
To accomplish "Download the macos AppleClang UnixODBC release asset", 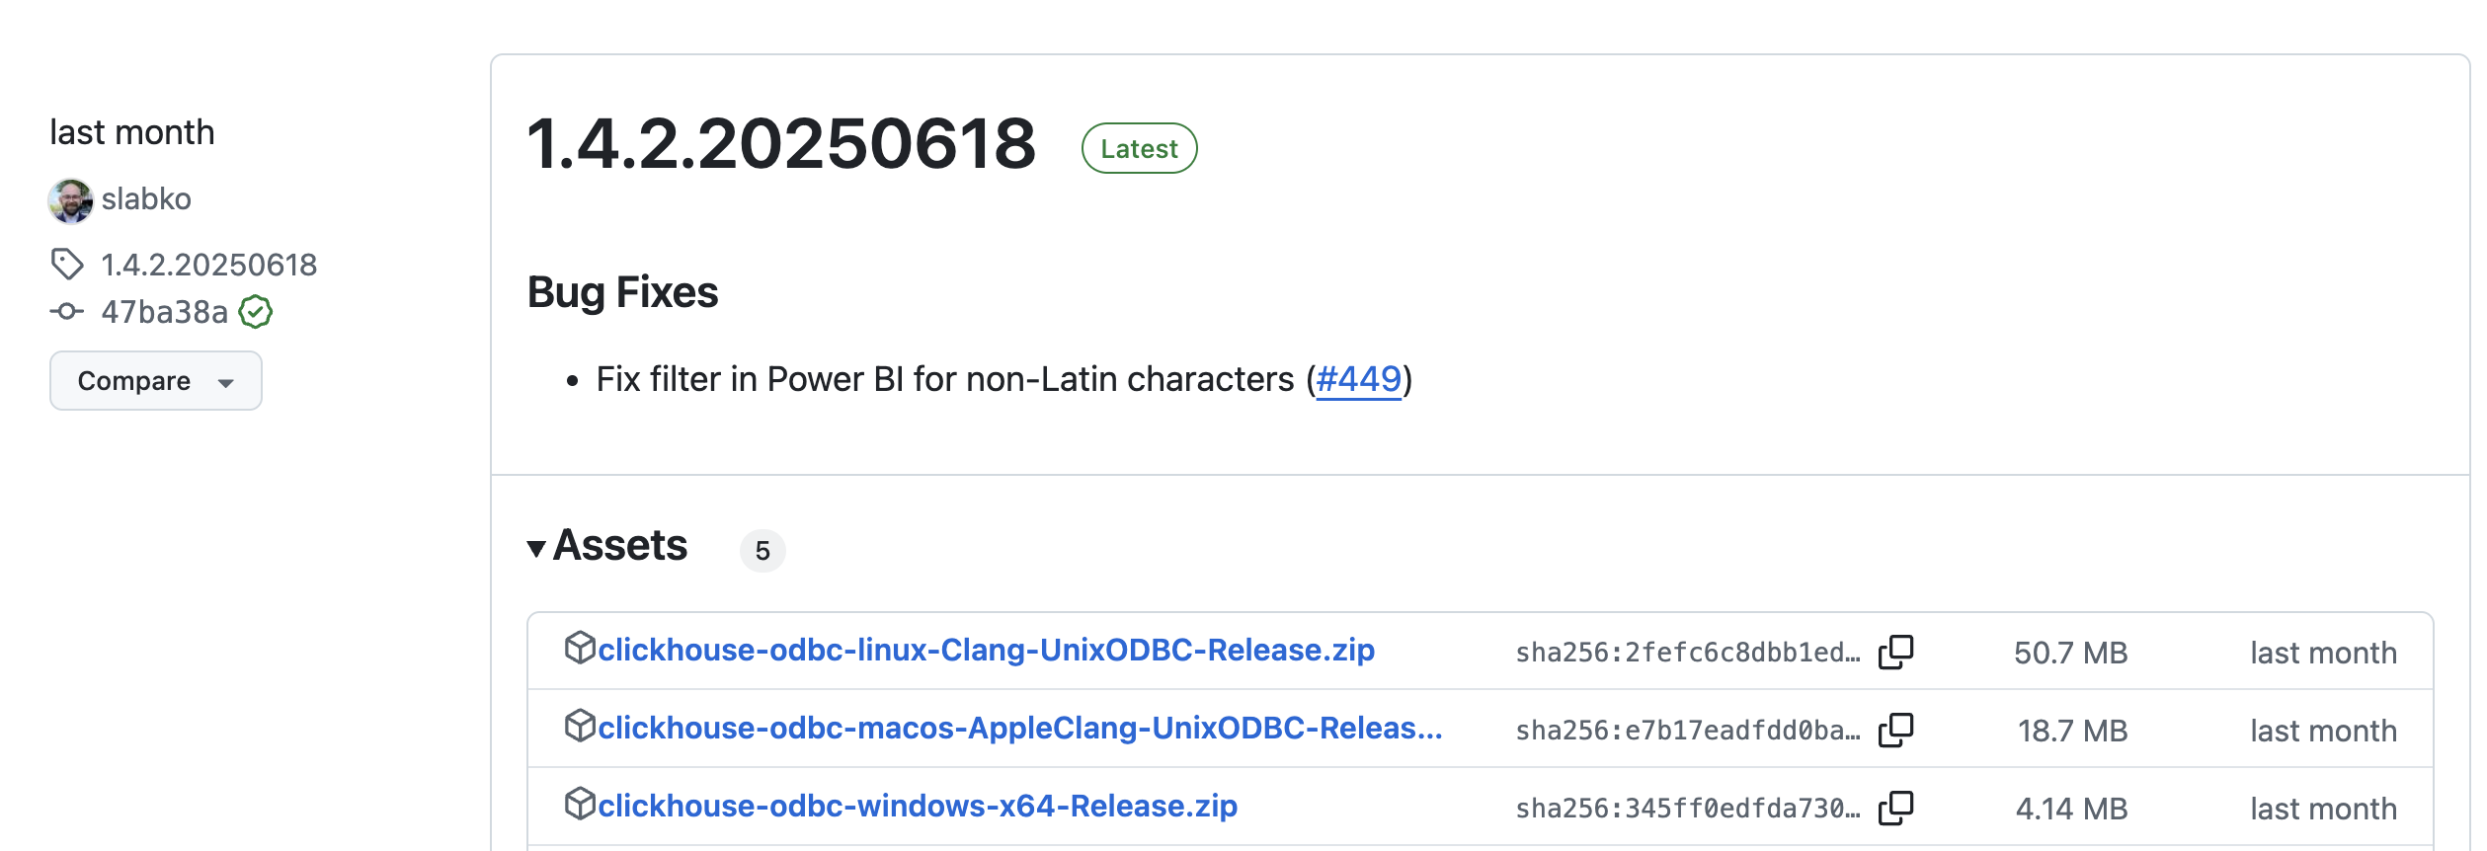I will coord(1020,729).
